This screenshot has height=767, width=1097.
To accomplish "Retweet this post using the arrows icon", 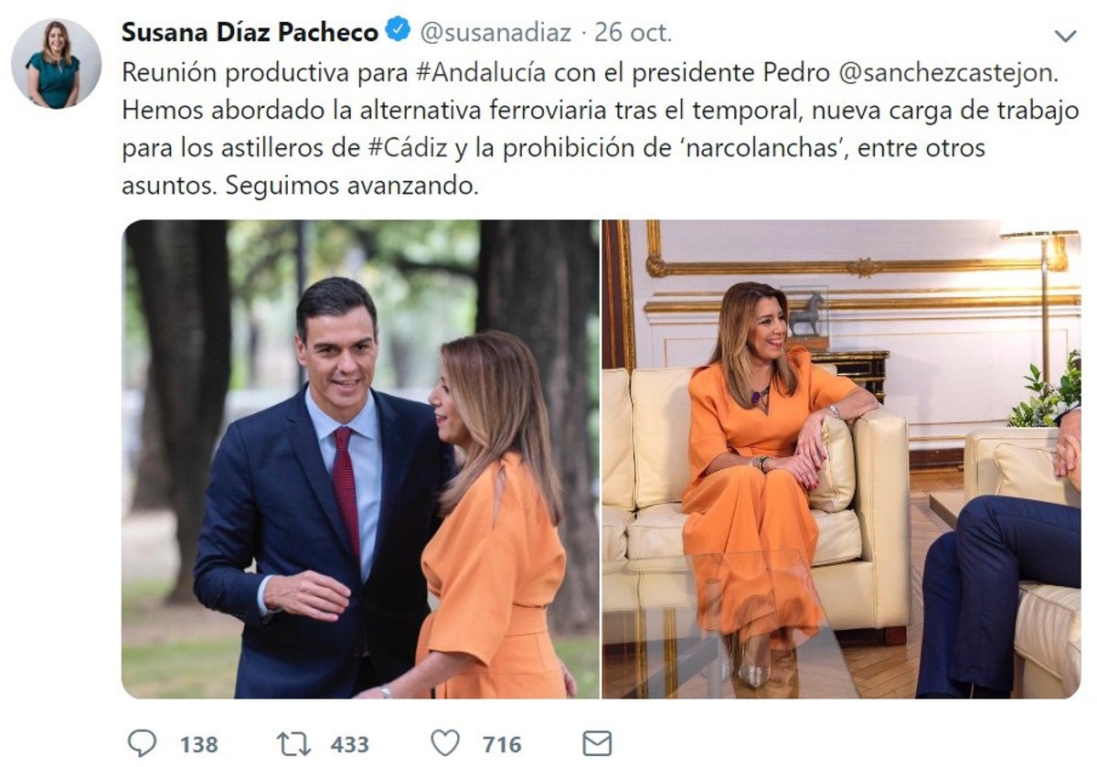I will [293, 743].
